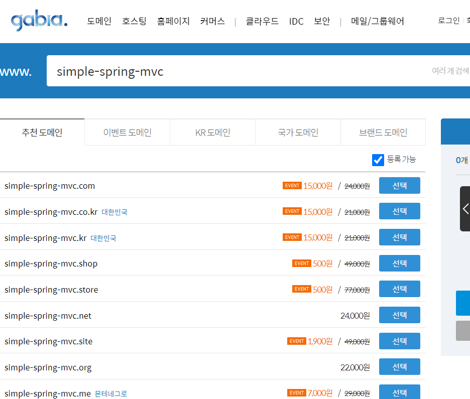
Task: Click the simple-spring-mvc.me domain name
Action: [48, 393]
